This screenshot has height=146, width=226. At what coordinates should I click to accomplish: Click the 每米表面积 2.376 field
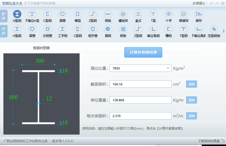coord(140,116)
